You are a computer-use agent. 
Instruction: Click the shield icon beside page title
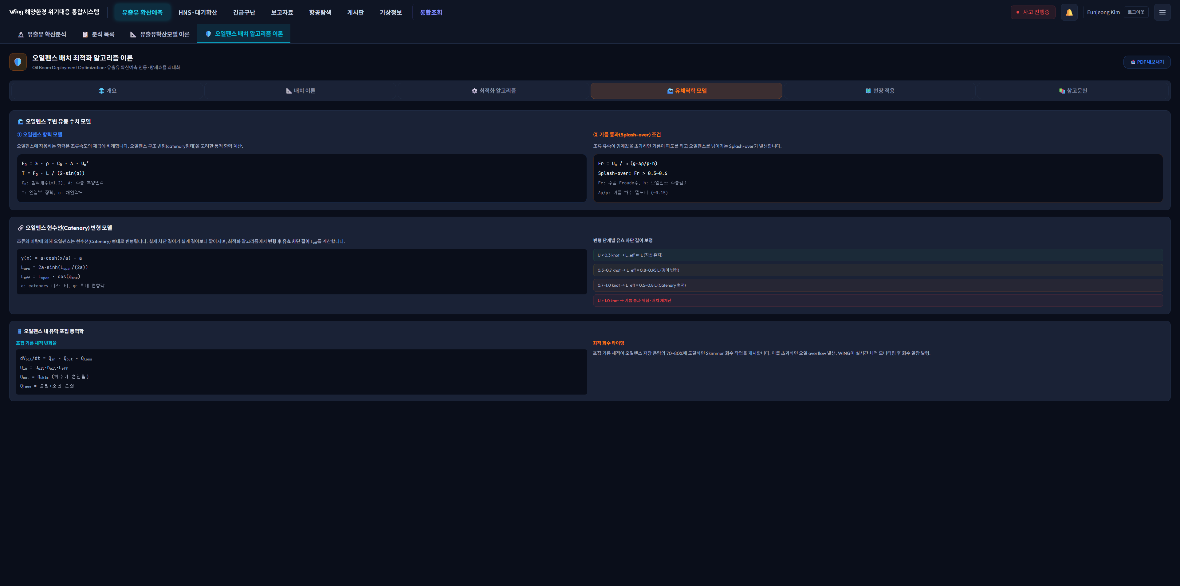(x=18, y=62)
